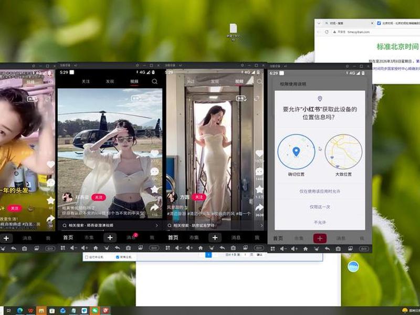Tick the unchecked checkbox below the emulators
This screenshot has height=315, width=420.
point(87,257)
